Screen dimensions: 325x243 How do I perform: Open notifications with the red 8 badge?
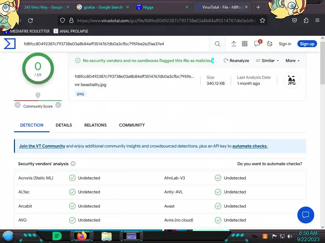tap(258, 43)
